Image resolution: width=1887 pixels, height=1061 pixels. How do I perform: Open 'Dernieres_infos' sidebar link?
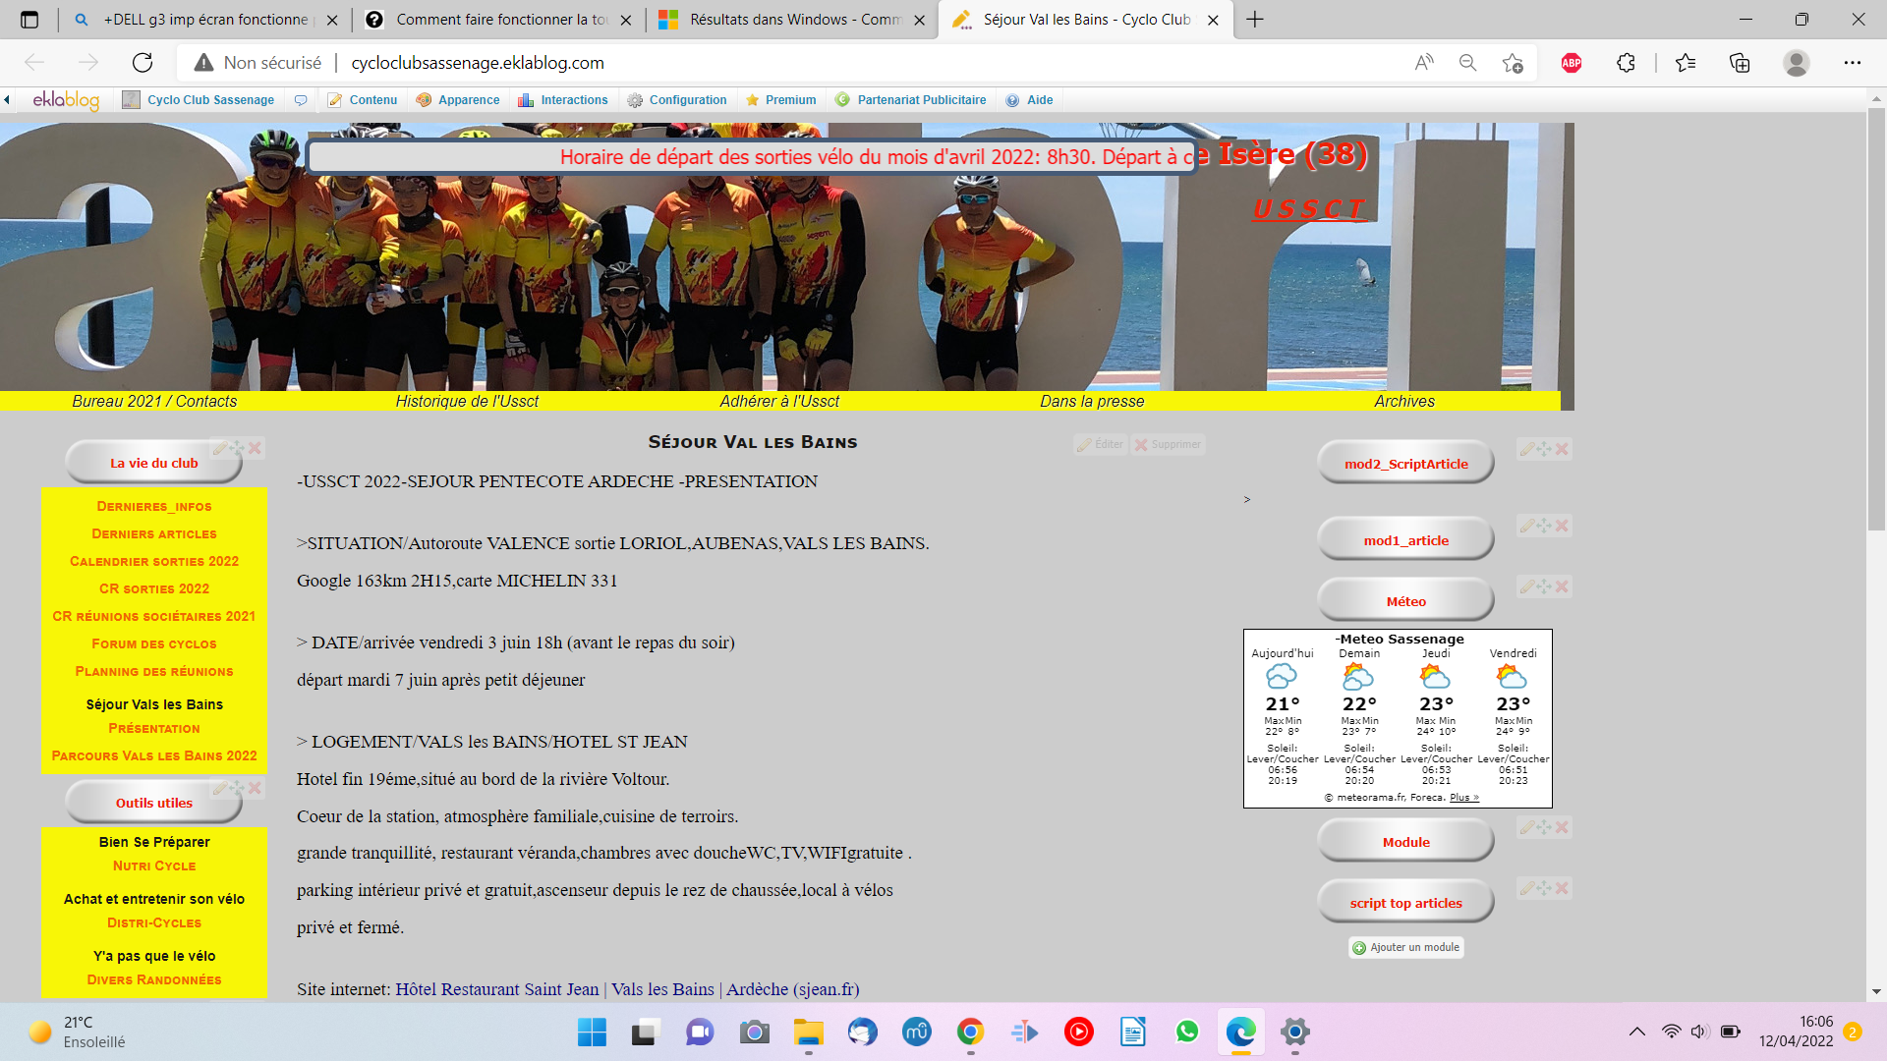click(x=154, y=506)
